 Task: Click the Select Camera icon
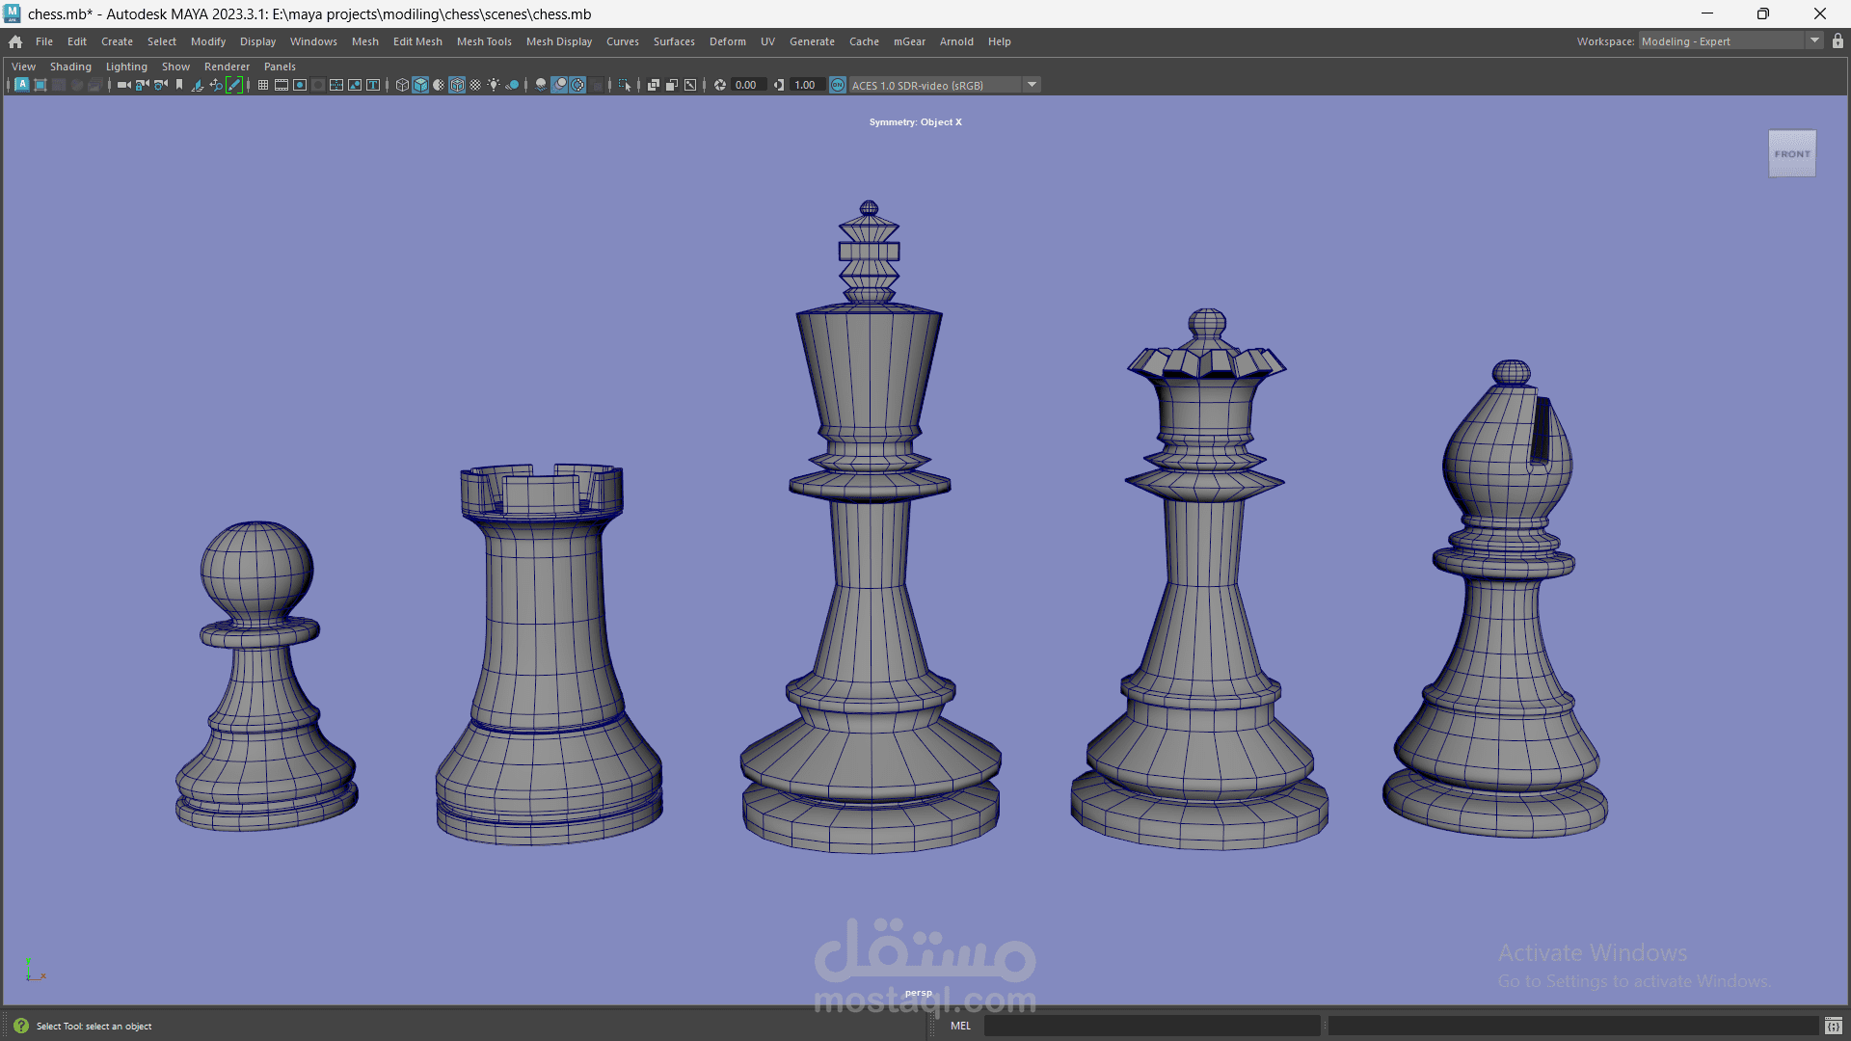123,85
